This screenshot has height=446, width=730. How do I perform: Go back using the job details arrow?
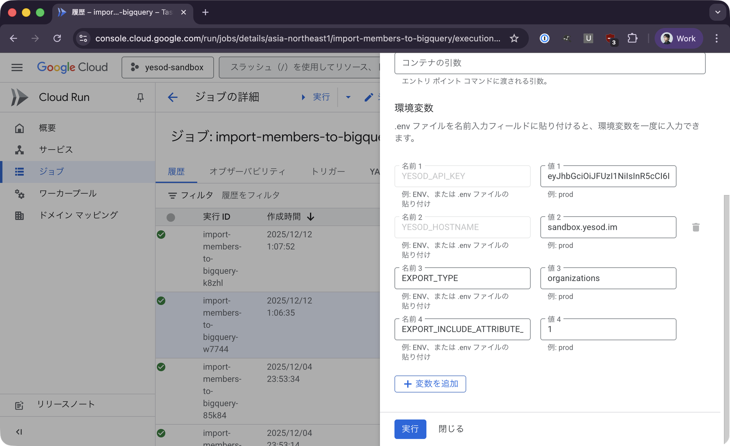coord(173,97)
